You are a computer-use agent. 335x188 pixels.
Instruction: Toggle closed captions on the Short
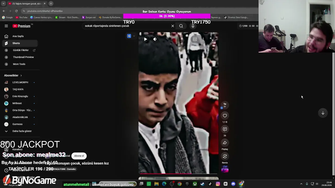195,39
